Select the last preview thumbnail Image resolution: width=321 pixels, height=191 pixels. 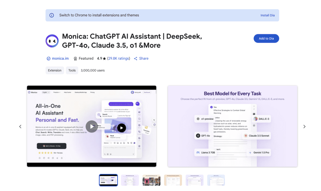[x=216, y=180]
